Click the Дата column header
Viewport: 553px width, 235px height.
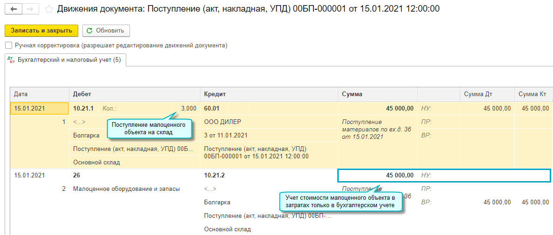(39, 94)
